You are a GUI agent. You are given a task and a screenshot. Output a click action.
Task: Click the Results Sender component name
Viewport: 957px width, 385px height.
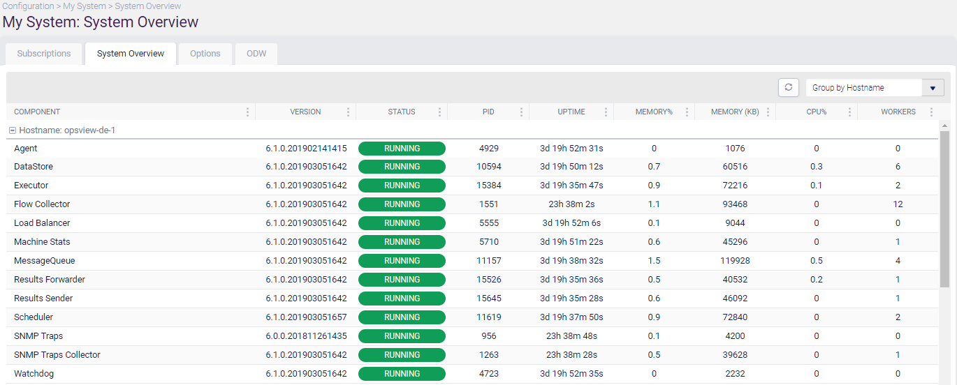[x=43, y=299]
